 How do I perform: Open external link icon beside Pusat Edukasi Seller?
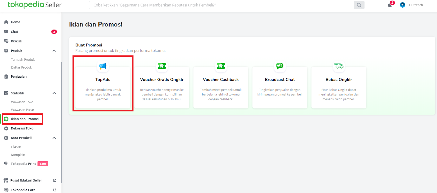(x=55, y=180)
